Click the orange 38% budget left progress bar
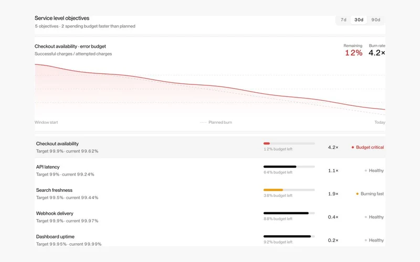The height and width of the screenshot is (262, 420). click(289, 190)
